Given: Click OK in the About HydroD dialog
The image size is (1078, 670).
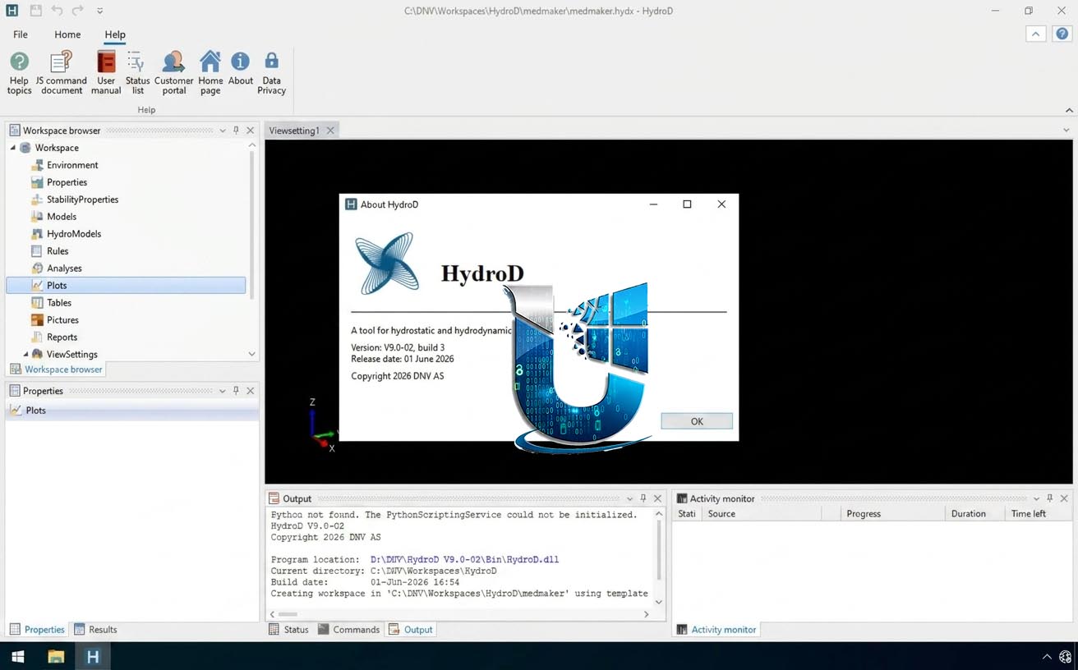Looking at the screenshot, I should tap(697, 421).
